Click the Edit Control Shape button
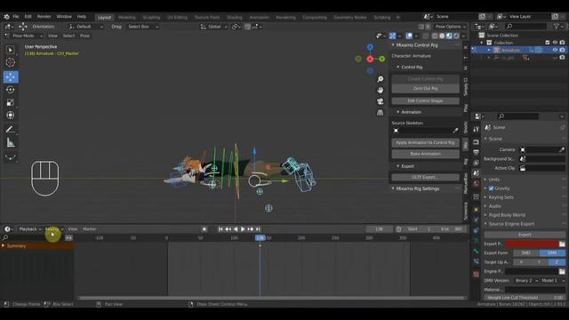 (425, 100)
